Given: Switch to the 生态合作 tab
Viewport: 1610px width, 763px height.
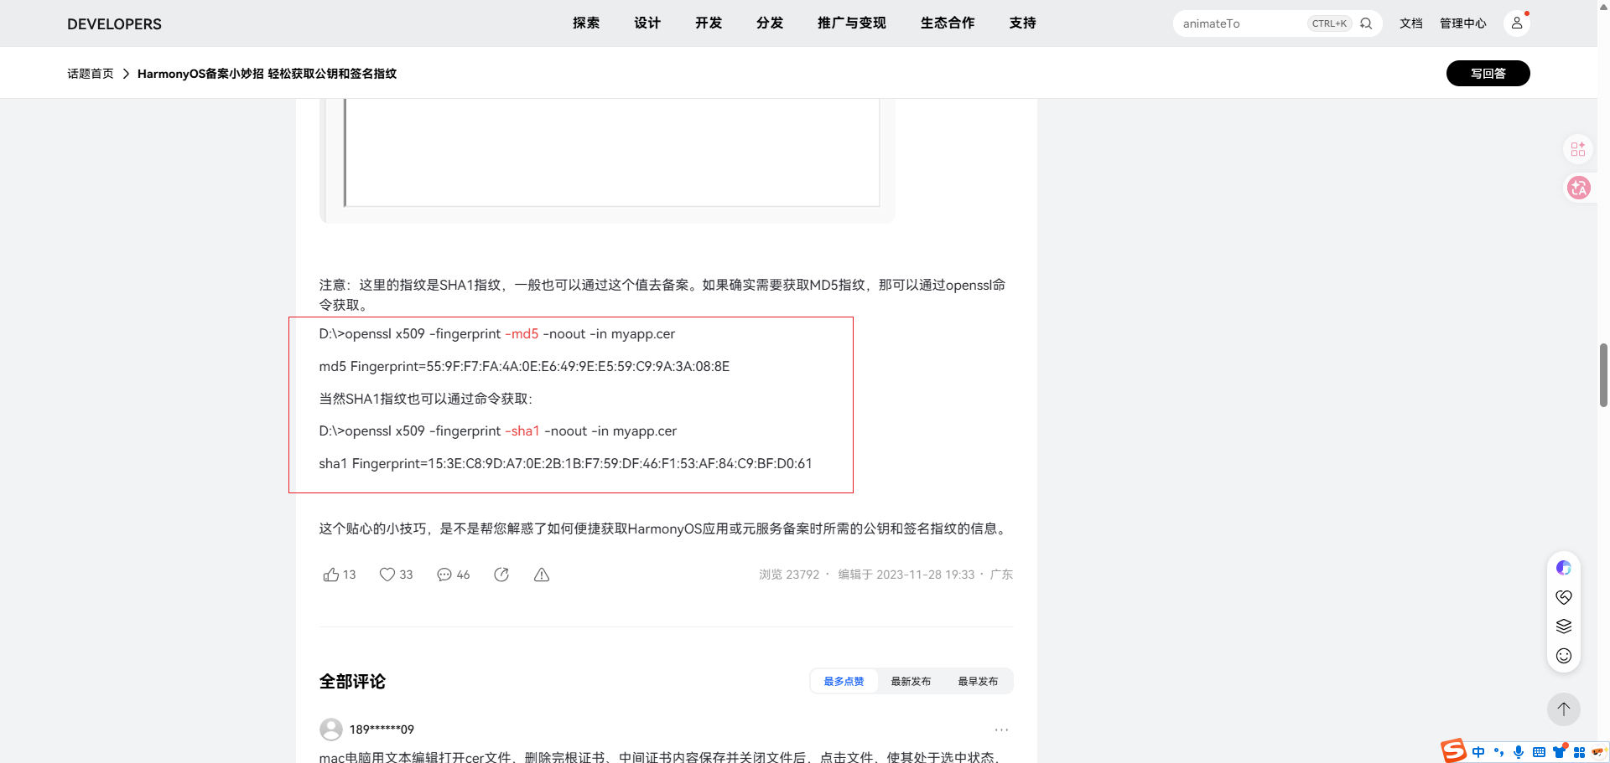Looking at the screenshot, I should pos(948,23).
